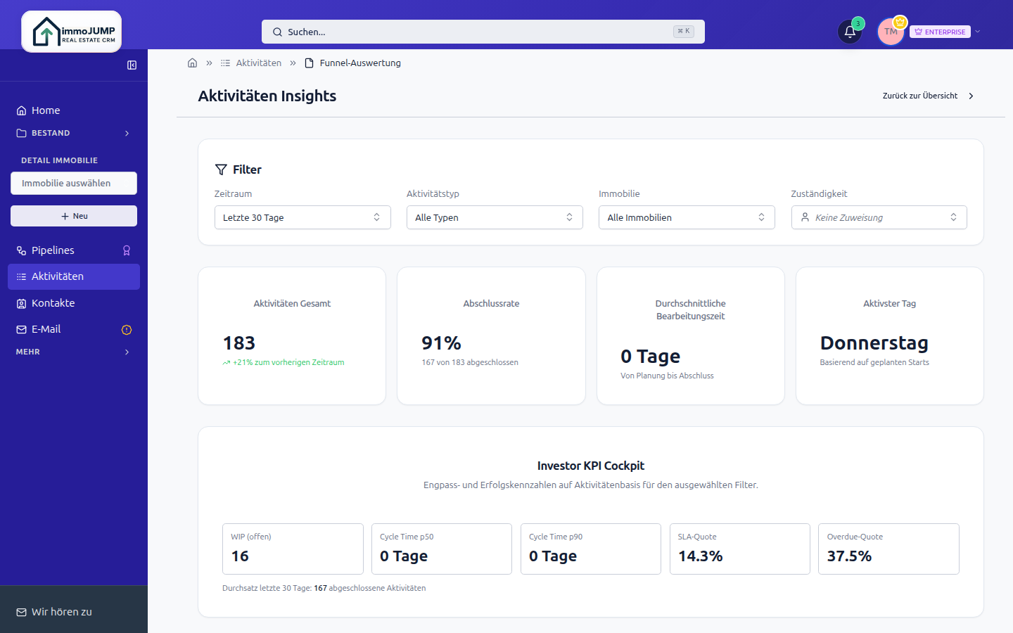Click the Aktivitäten list icon in sidebar
This screenshot has width=1013, height=633.
(x=21, y=276)
